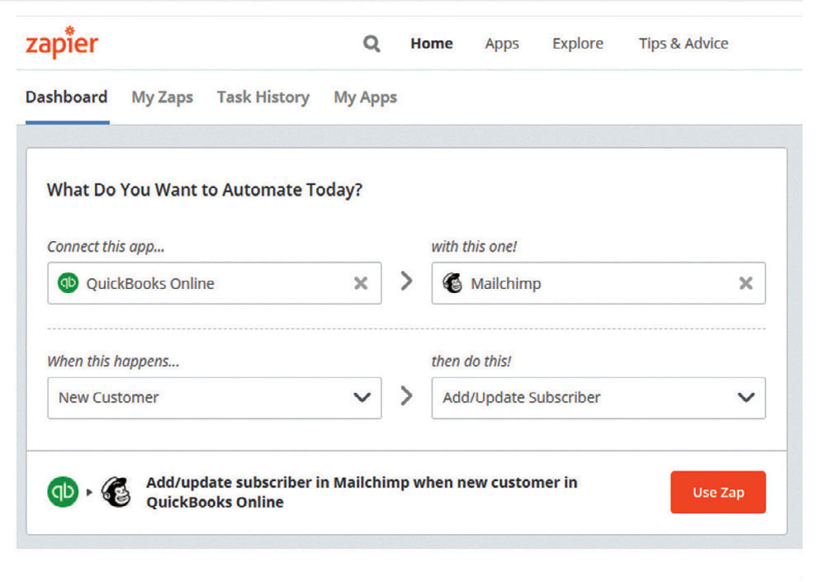Open Apps in the top navigation
This screenshot has width=819, height=582.
pos(501,44)
